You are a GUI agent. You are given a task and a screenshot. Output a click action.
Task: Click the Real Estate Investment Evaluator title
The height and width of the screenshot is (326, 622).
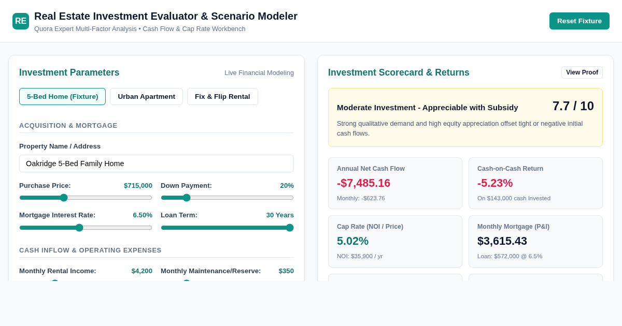coord(166,16)
